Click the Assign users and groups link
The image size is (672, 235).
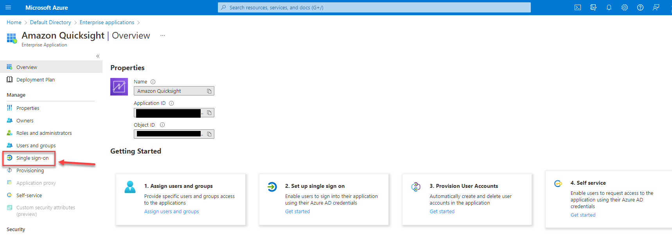(171, 211)
